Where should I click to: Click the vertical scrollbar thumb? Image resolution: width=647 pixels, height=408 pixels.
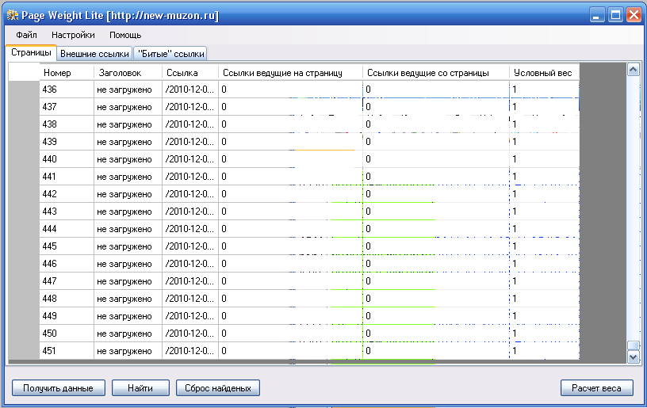634,345
